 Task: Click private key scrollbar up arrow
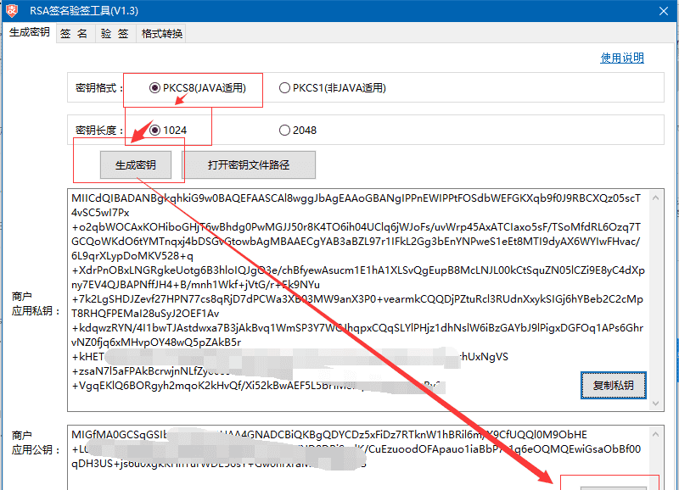[x=655, y=198]
